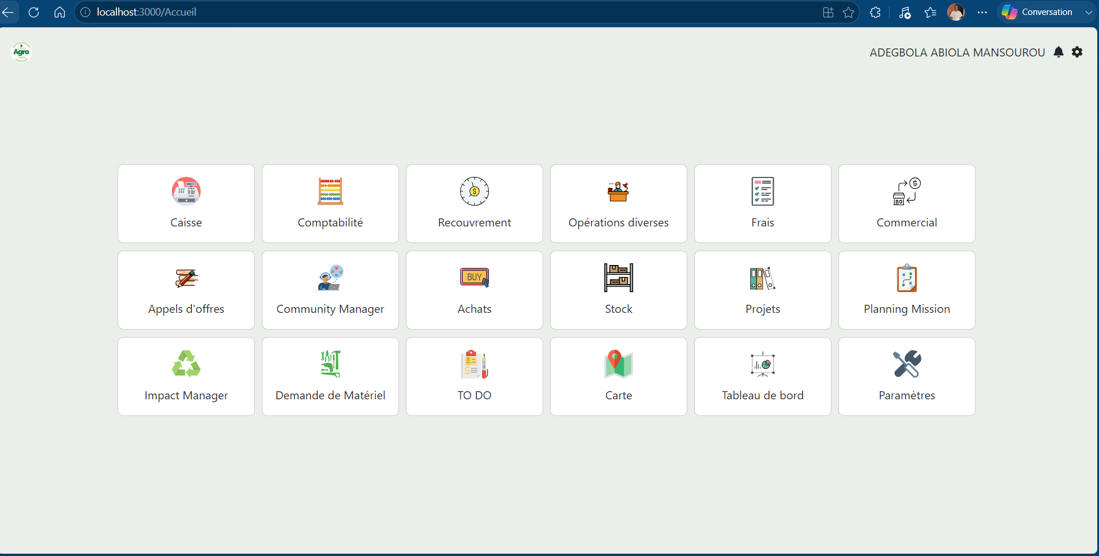Open Demande de Matériel tile
The width and height of the screenshot is (1099, 556).
(x=330, y=376)
